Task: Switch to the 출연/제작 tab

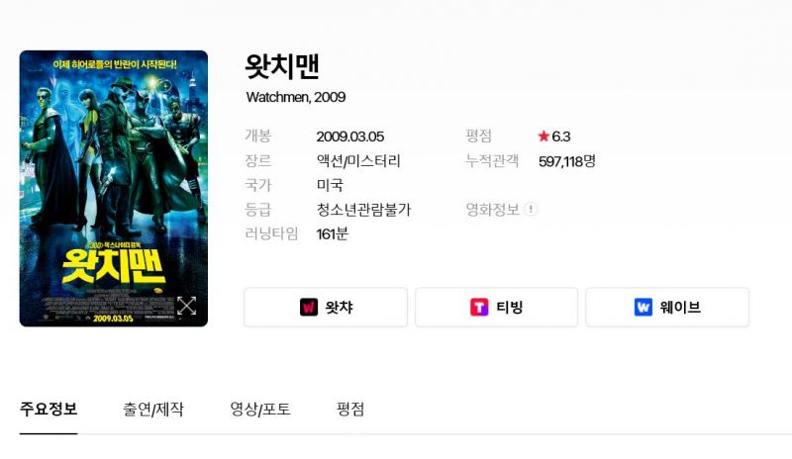Action: click(x=153, y=409)
